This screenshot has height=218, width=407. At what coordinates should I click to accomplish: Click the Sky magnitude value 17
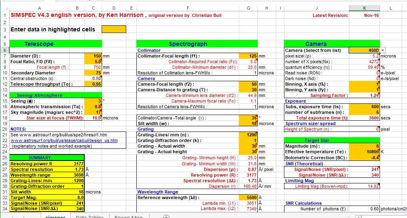tap(93, 112)
